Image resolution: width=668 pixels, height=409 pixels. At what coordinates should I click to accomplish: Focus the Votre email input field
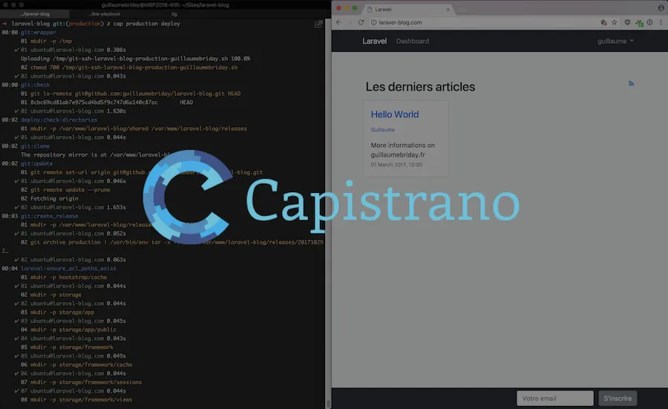coord(554,399)
